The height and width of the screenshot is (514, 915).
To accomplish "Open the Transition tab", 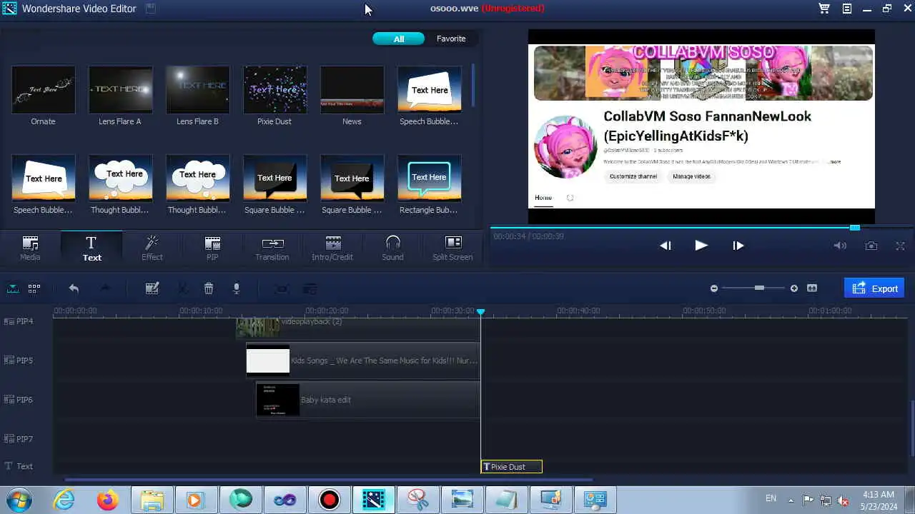I will [272, 248].
